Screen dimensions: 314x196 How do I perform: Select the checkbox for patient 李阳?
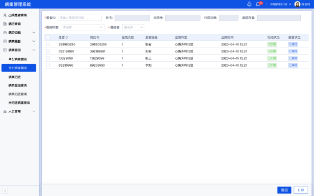tap(48, 65)
